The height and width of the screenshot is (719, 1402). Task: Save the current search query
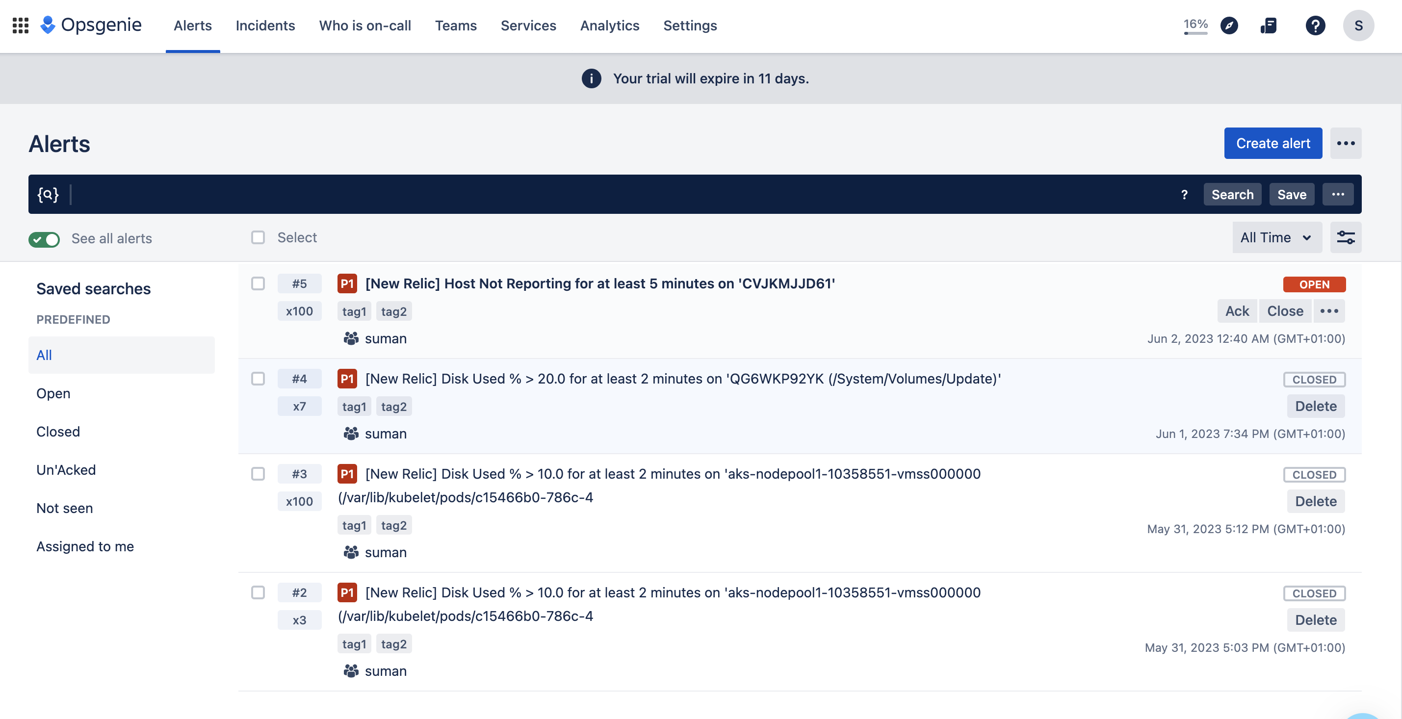pyautogui.click(x=1292, y=194)
